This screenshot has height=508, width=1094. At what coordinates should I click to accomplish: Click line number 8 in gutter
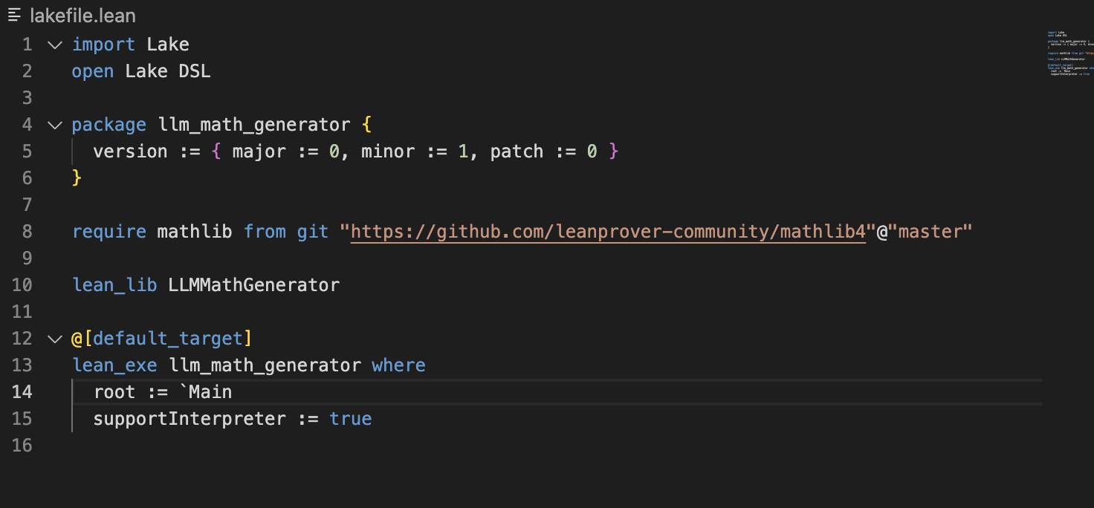[x=27, y=232]
